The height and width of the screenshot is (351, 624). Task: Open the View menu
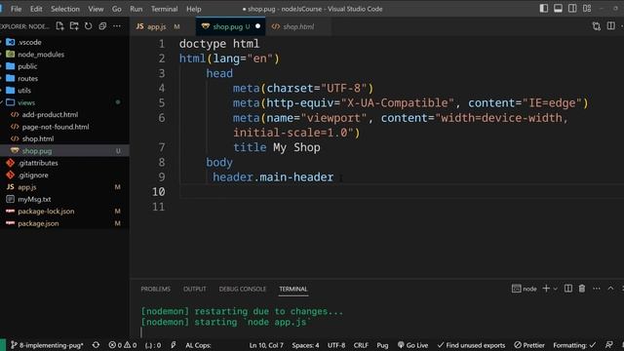(96, 9)
